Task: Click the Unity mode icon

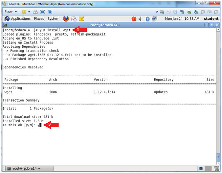Action: [x=50, y=12]
